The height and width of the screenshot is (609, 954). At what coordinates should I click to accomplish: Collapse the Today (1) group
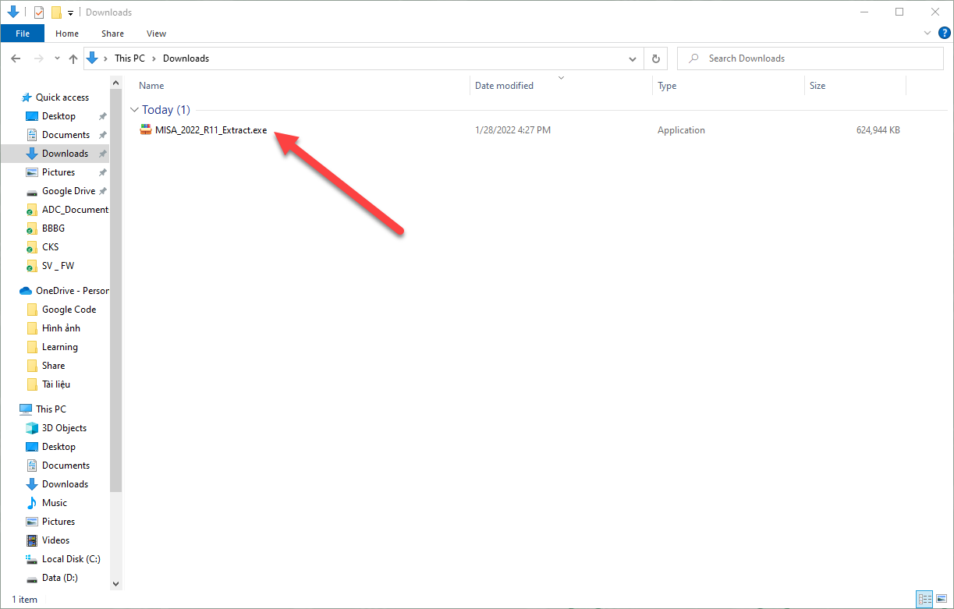[135, 110]
